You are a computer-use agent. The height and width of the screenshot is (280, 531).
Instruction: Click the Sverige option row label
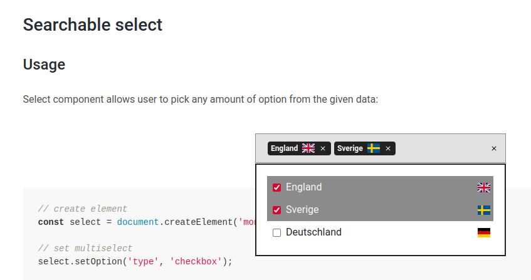click(302, 210)
